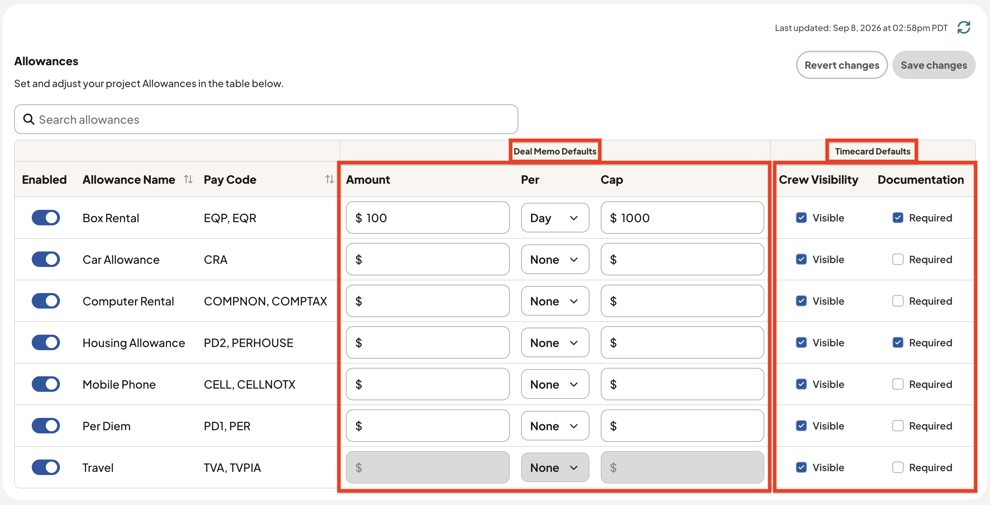Click the Crew Visibility column header
990x505 pixels.
click(x=818, y=180)
